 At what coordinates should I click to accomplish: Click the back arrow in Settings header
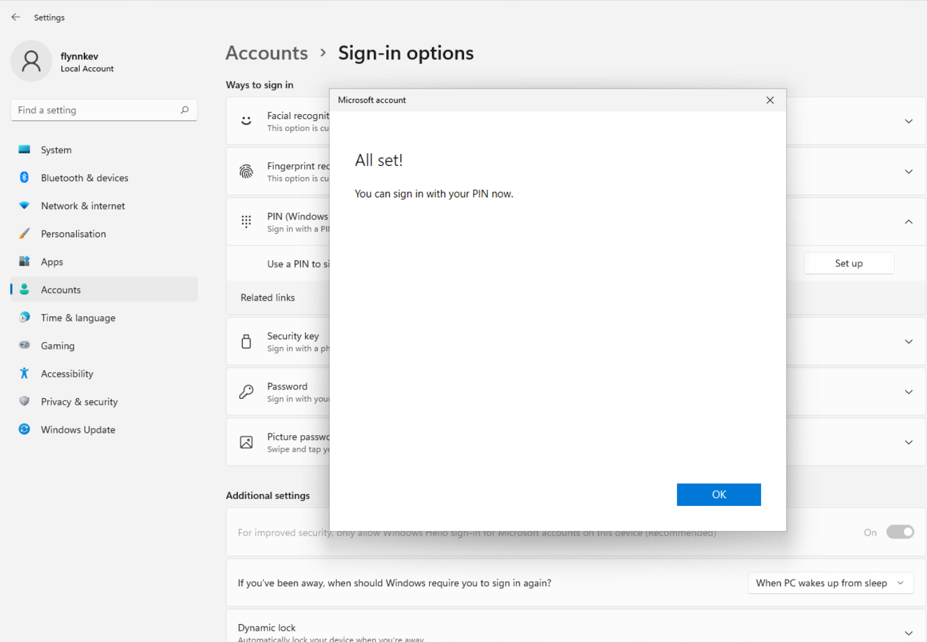coord(15,17)
